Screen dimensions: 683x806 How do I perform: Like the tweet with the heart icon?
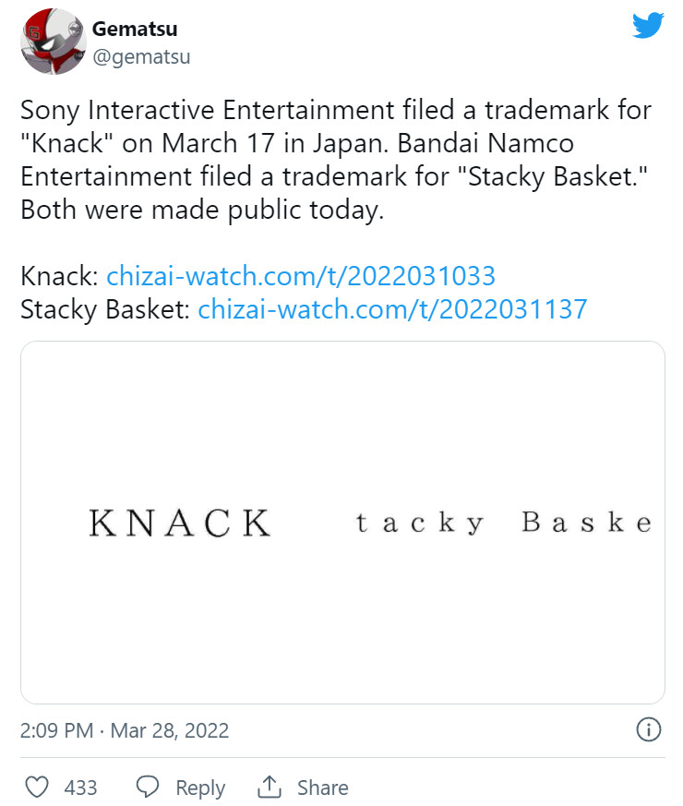click(36, 788)
